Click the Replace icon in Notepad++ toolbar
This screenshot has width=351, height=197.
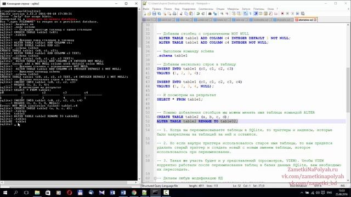[215, 14]
